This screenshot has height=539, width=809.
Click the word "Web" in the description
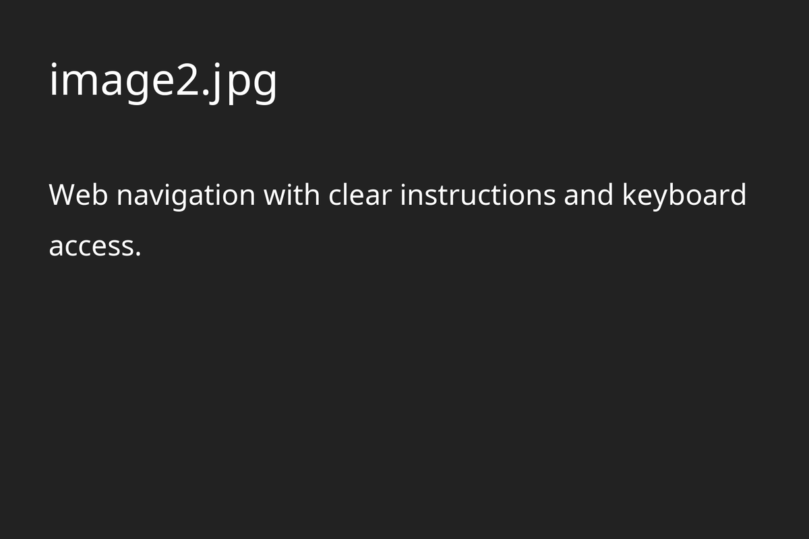pos(78,195)
